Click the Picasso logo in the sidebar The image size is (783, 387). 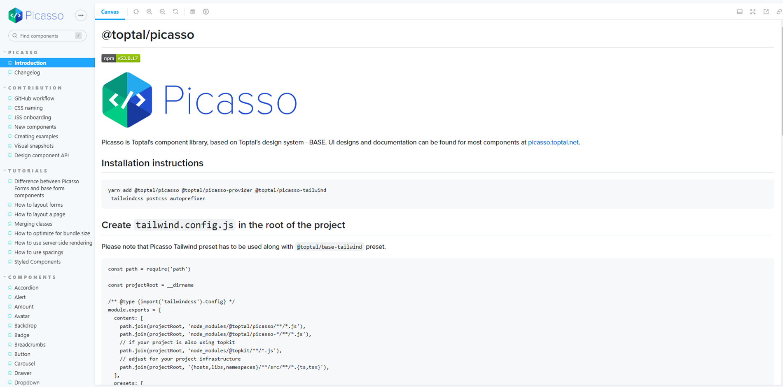(x=36, y=16)
